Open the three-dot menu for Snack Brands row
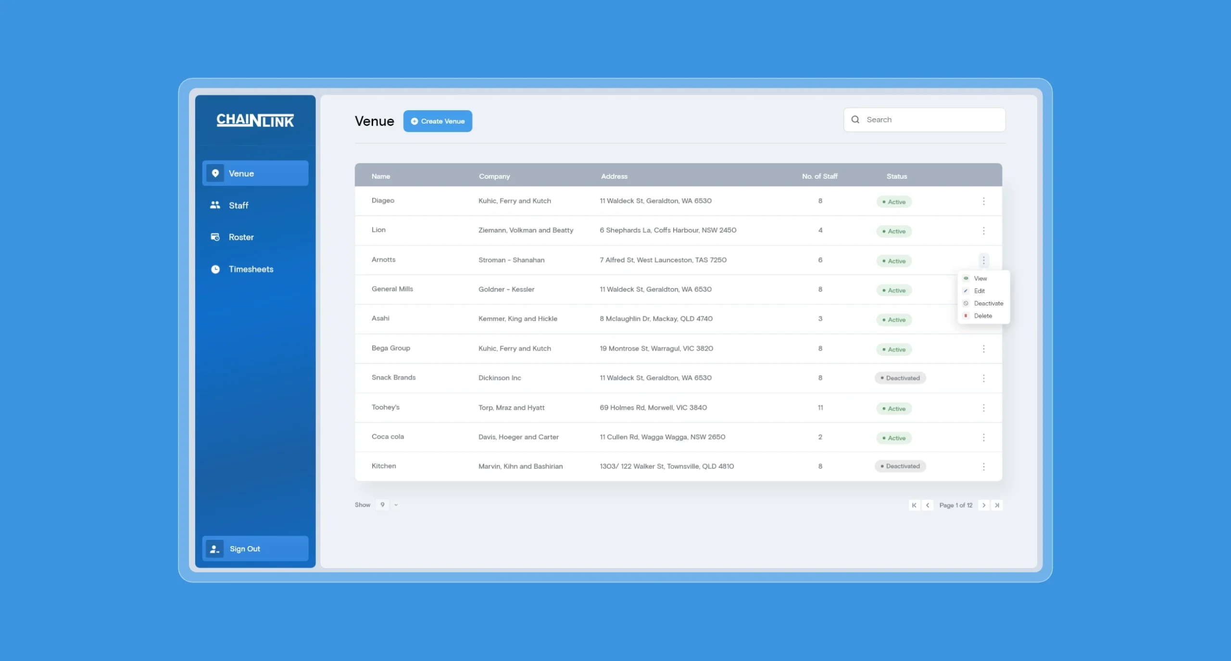The height and width of the screenshot is (661, 1231). pyautogui.click(x=983, y=378)
